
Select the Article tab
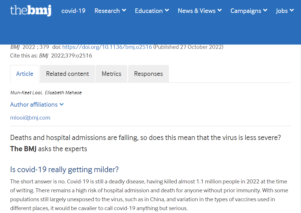coord(25,74)
